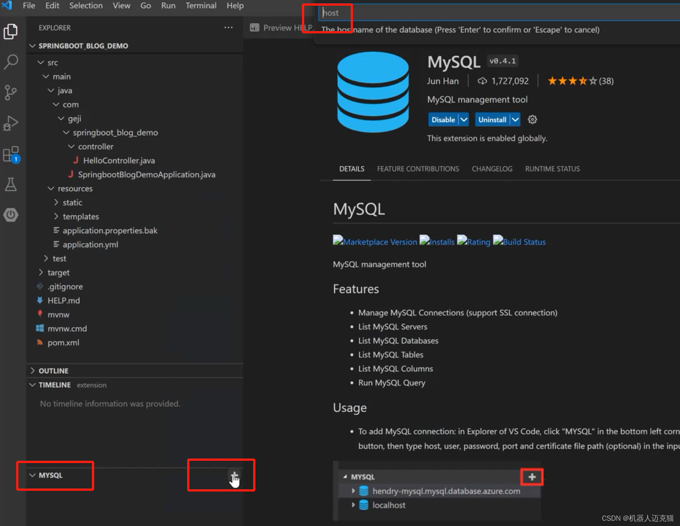The image size is (680, 526).
Task: Switch to RUNTIME STATUS tab
Action: [x=552, y=169]
